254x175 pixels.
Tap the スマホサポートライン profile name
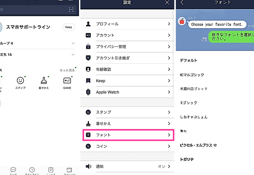(28, 27)
